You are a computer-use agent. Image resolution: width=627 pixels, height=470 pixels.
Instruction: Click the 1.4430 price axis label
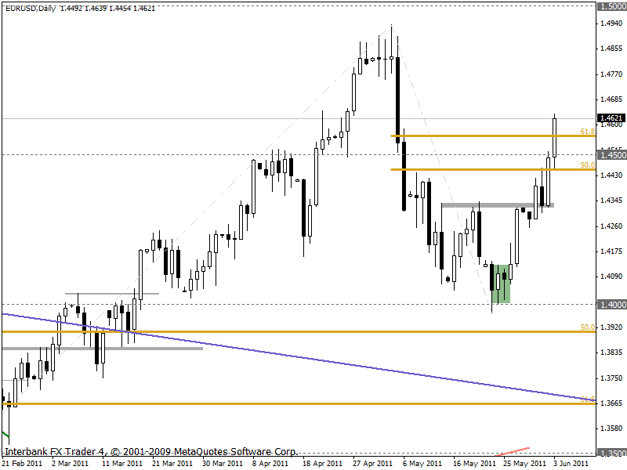point(612,175)
